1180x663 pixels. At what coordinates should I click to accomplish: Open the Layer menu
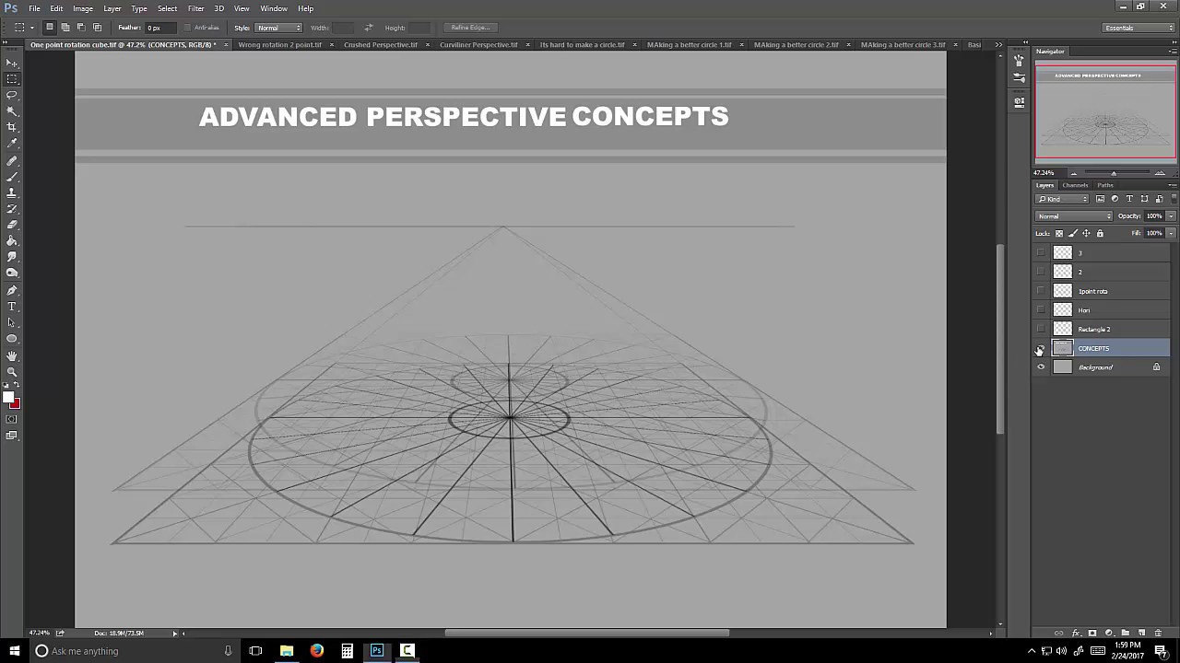click(x=112, y=8)
